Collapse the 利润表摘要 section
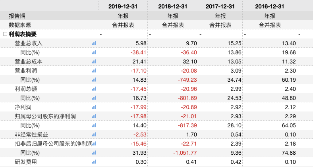Viewport: 313px width, 167px height. (5, 34)
